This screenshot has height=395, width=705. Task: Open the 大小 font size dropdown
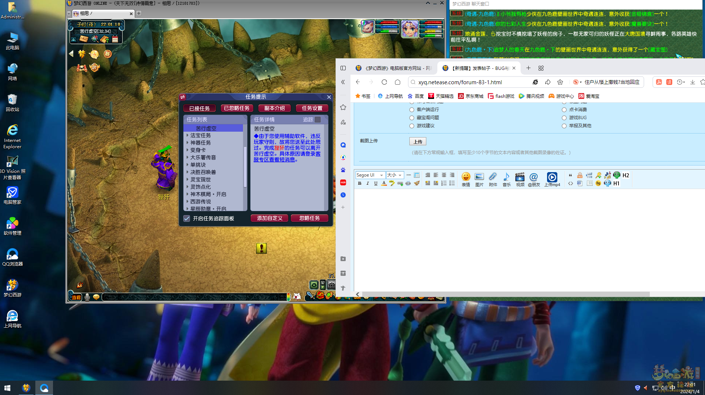(x=395, y=175)
